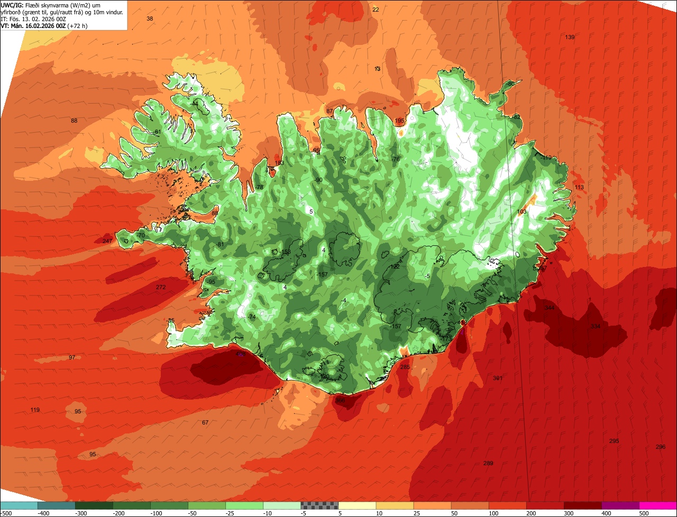
Task: Click the 500 label on the legend
Action: (644, 513)
